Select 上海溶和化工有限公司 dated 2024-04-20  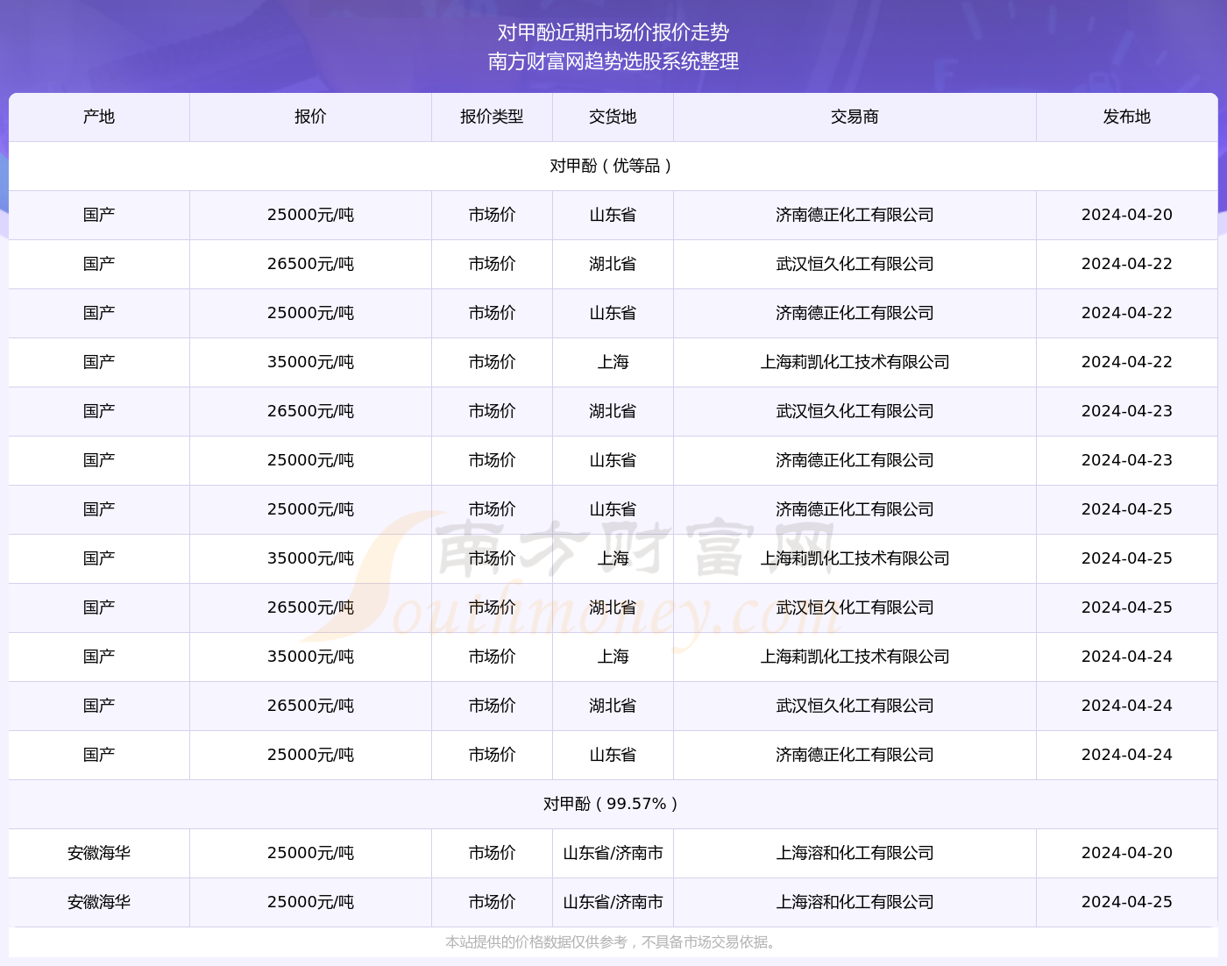(855, 853)
